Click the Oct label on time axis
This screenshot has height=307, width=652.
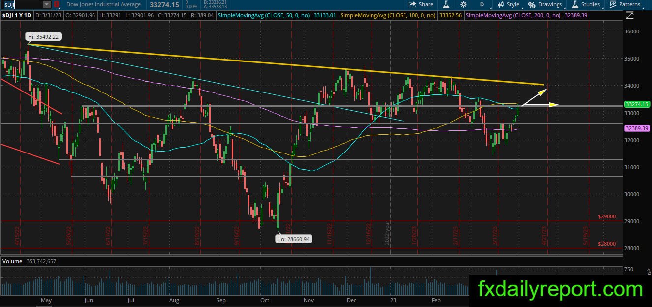265,299
